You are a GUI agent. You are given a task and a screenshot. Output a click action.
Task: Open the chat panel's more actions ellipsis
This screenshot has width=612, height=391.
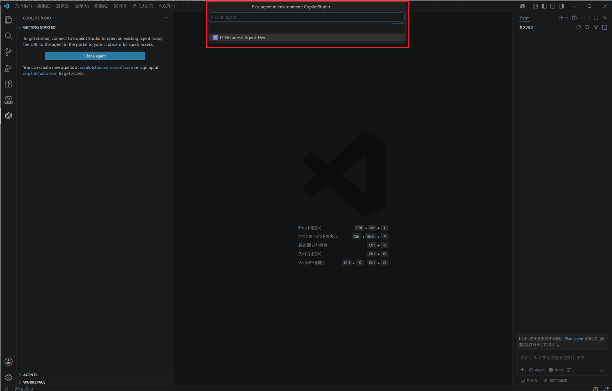pos(583,18)
